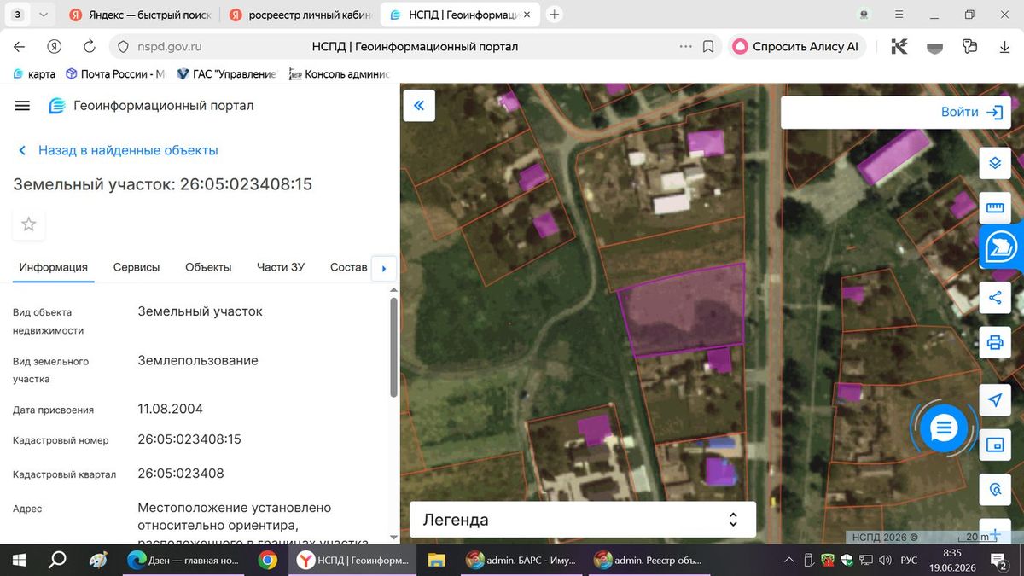Open the Состав tab

[349, 267]
